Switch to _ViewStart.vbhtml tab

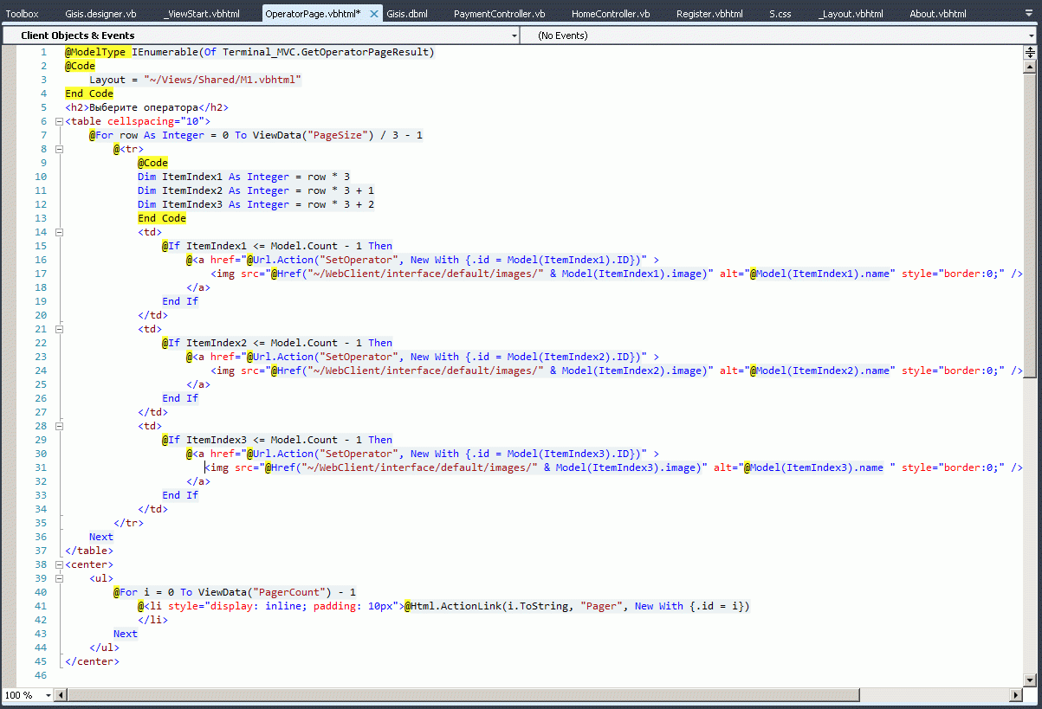[204, 14]
